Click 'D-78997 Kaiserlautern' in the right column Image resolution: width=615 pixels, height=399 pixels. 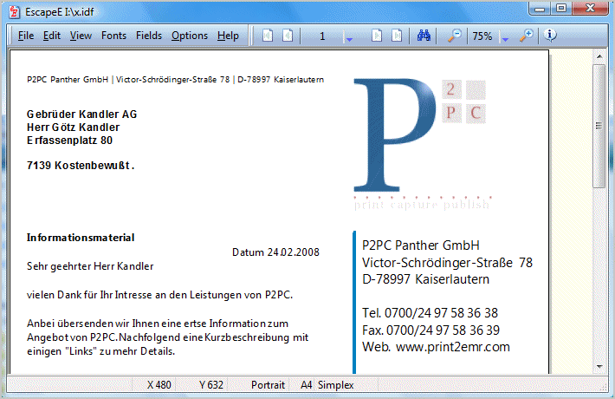pyautogui.click(x=425, y=279)
